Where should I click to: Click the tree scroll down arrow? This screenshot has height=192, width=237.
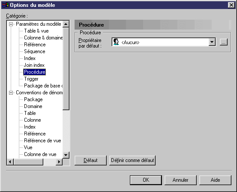[66, 155]
